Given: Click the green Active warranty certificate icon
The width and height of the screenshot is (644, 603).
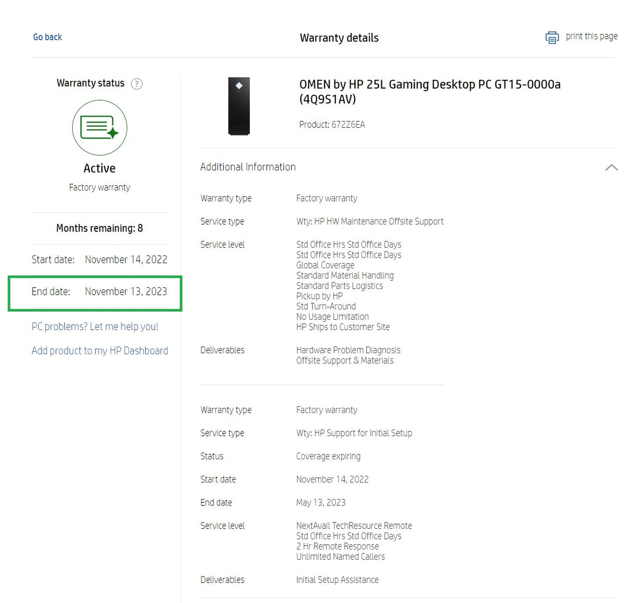Looking at the screenshot, I should click(x=100, y=128).
